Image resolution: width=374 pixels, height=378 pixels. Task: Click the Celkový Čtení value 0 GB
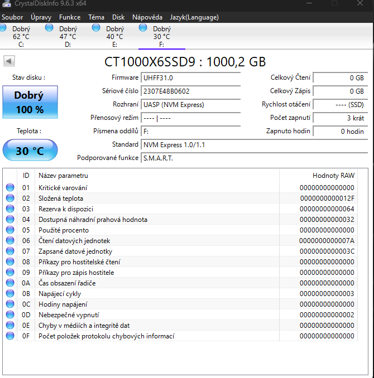341,78
